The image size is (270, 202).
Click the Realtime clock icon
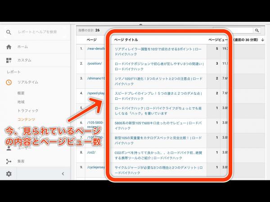9,82
